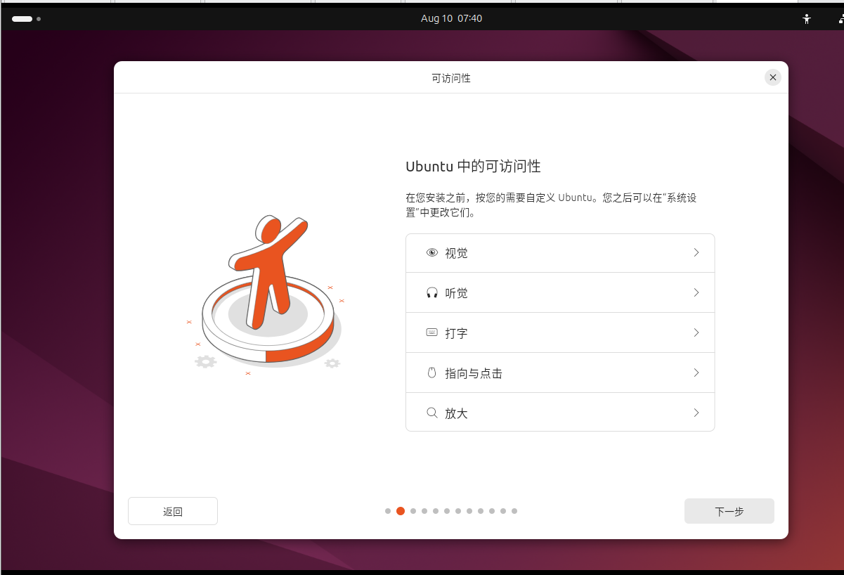Select the 指向与点击 label text
The image size is (844, 575).
474,373
